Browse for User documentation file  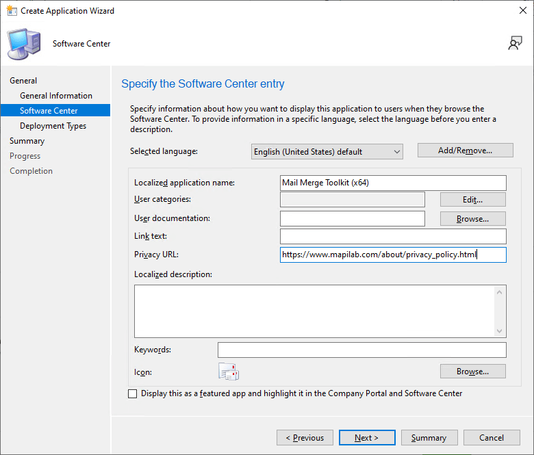[x=472, y=218]
